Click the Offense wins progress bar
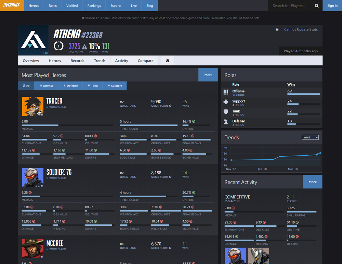This screenshot has height=264, width=342. pos(303,94)
